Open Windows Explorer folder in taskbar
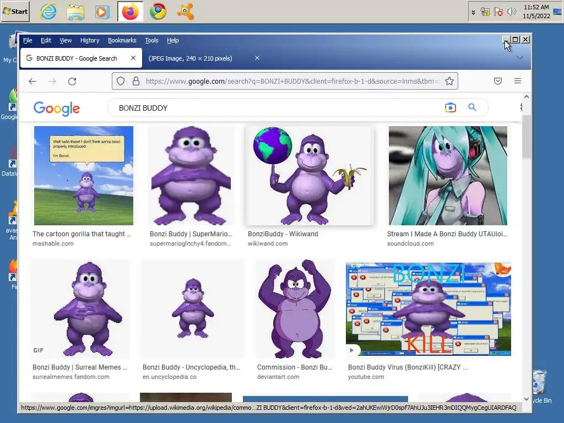This screenshot has height=423, width=564. coord(75,12)
